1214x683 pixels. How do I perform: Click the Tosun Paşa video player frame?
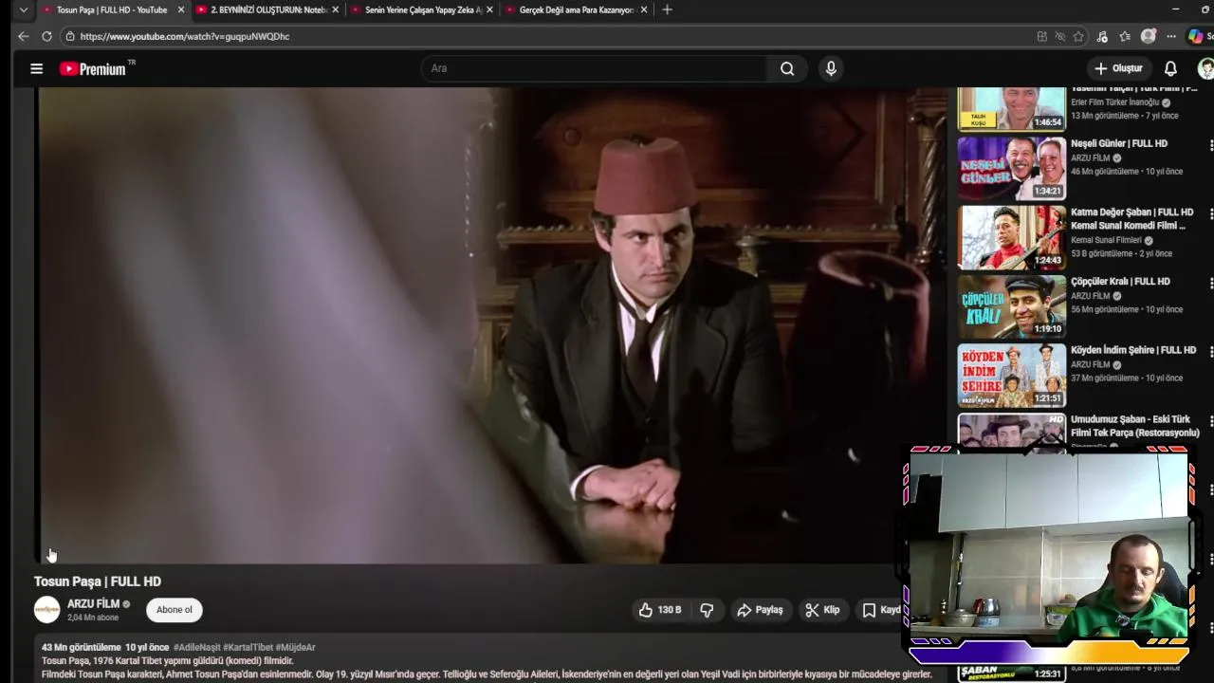pos(492,325)
